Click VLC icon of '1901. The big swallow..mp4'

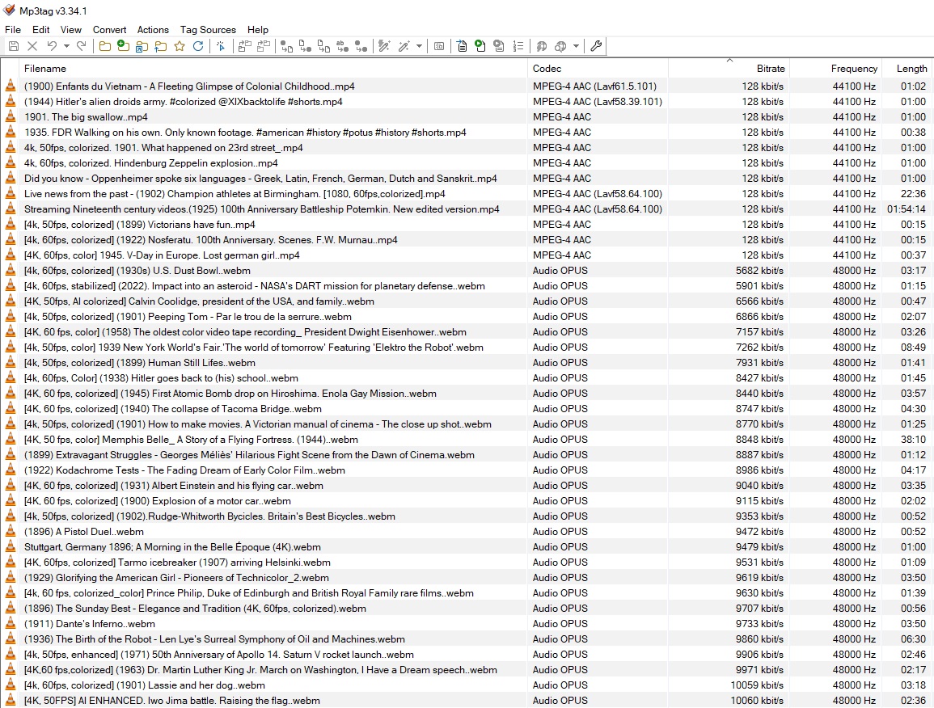(x=11, y=116)
